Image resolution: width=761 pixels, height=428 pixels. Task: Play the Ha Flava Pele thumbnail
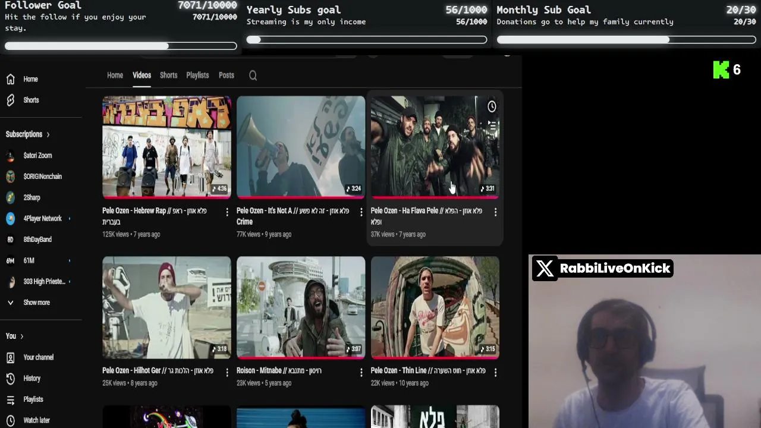point(435,147)
